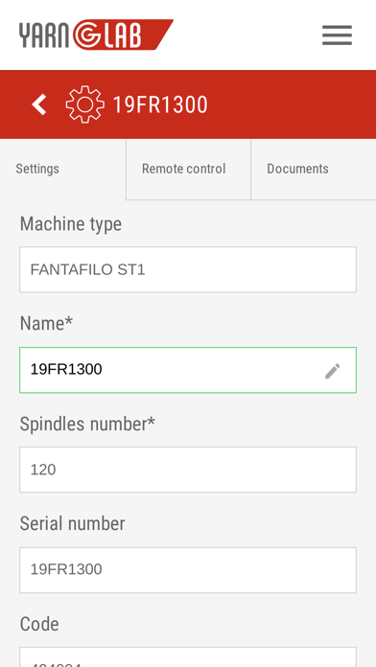The height and width of the screenshot is (667, 376).
Task: Click into the Serial number input field
Action: 188,570
